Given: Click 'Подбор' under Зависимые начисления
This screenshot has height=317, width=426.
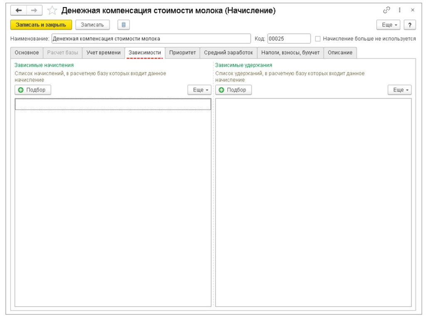Looking at the screenshot, I should point(33,90).
